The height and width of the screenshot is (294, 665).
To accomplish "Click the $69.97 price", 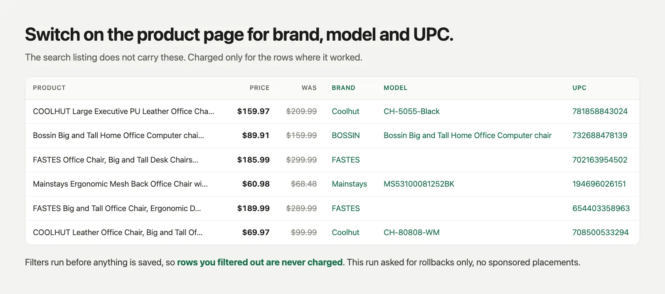I will pos(256,232).
